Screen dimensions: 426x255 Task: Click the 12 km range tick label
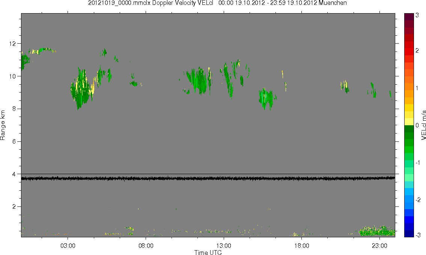coord(13,44)
